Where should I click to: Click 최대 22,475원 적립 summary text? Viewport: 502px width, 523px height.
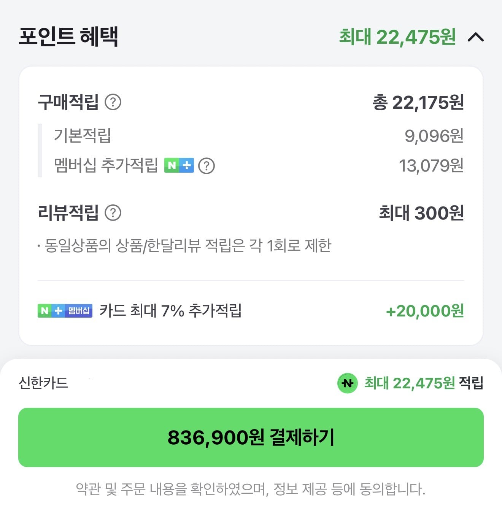(x=424, y=383)
